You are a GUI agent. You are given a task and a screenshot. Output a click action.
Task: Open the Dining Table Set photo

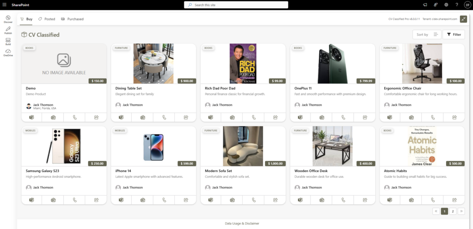pos(153,64)
